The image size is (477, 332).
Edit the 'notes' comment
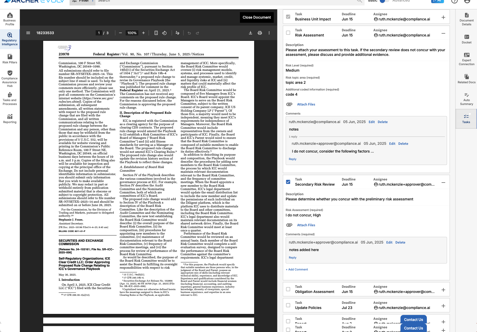[x=372, y=122]
